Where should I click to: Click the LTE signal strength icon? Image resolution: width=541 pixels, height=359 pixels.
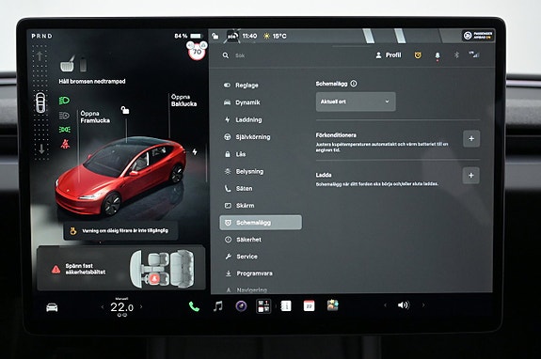pos(474,55)
